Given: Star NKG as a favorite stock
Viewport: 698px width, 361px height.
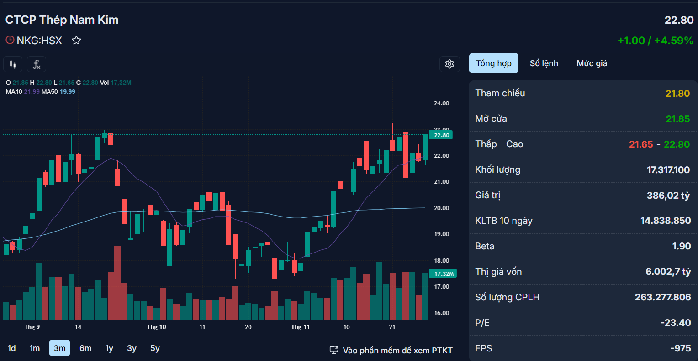Looking at the screenshot, I should (76, 41).
